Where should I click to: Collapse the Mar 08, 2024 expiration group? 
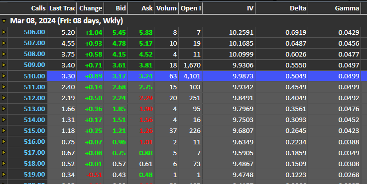tap(4, 21)
